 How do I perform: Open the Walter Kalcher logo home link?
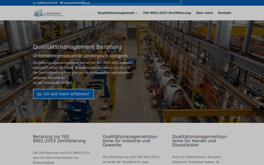coord(48,13)
